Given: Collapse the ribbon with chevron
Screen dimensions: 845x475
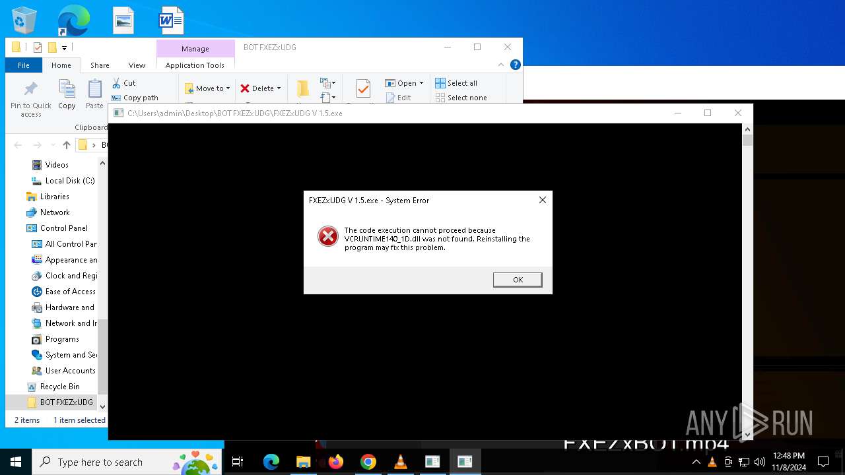Looking at the screenshot, I should (x=502, y=65).
